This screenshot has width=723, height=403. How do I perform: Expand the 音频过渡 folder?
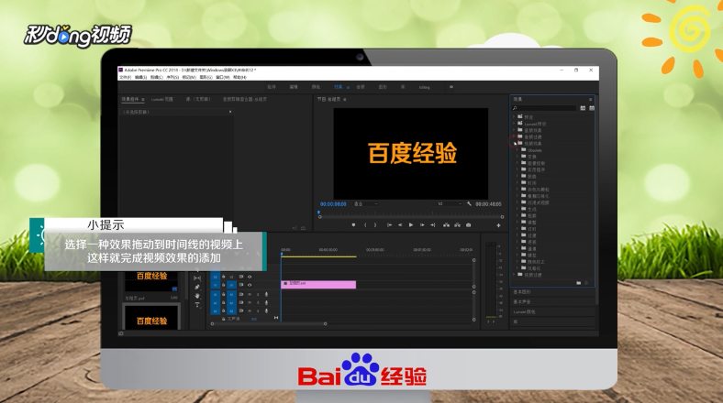pyautogui.click(x=514, y=136)
